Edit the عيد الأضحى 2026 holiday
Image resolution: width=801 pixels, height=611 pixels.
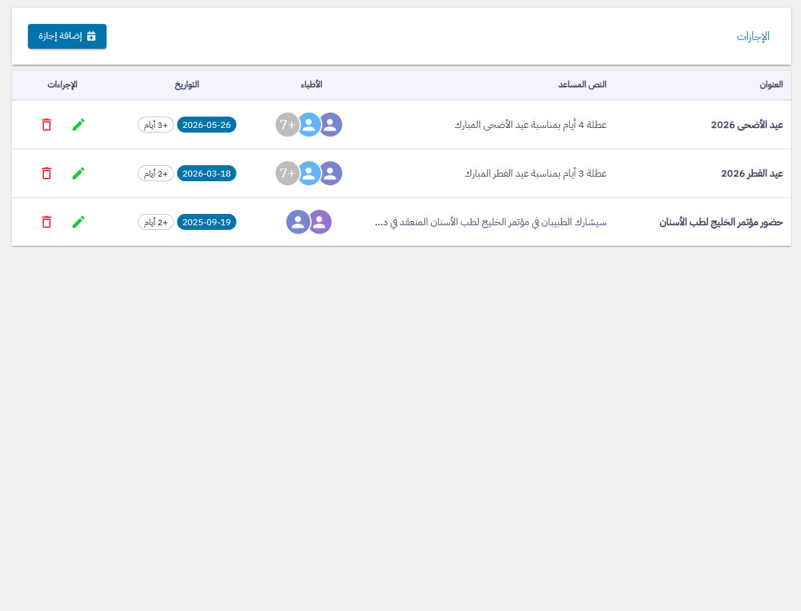(x=79, y=125)
